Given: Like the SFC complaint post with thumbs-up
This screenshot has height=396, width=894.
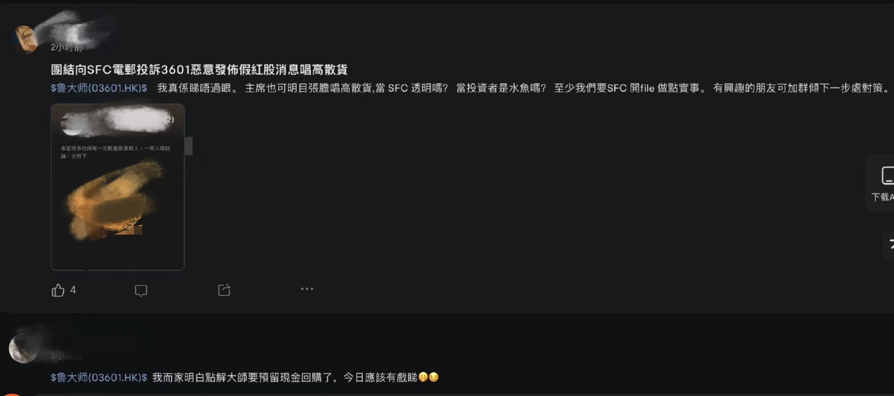Looking at the screenshot, I should coord(58,290).
